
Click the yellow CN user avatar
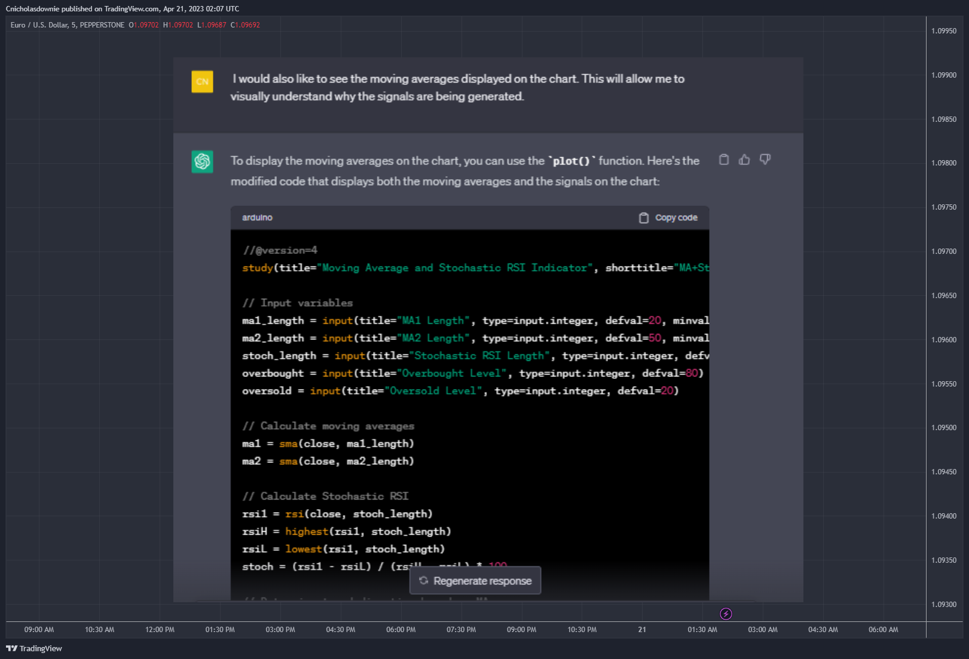(202, 82)
